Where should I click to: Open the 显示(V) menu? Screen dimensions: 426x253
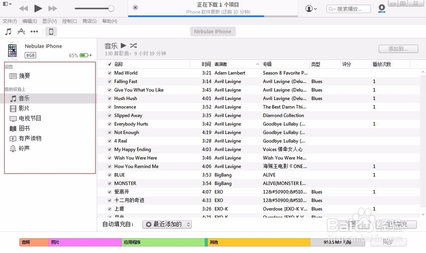coord(49,21)
